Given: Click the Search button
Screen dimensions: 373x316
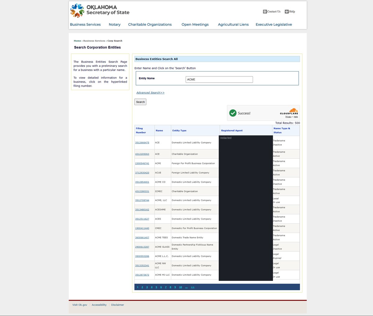Looking at the screenshot, I should (x=140, y=102).
